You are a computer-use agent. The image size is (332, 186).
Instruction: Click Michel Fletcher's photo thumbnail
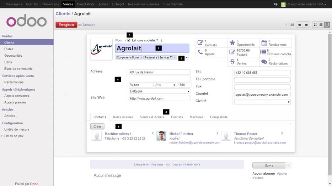tap(161, 136)
